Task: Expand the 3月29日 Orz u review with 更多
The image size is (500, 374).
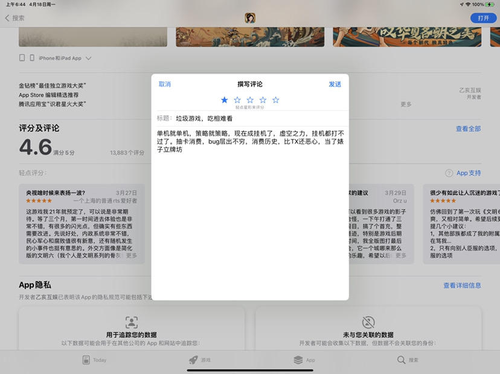Action: [401, 256]
